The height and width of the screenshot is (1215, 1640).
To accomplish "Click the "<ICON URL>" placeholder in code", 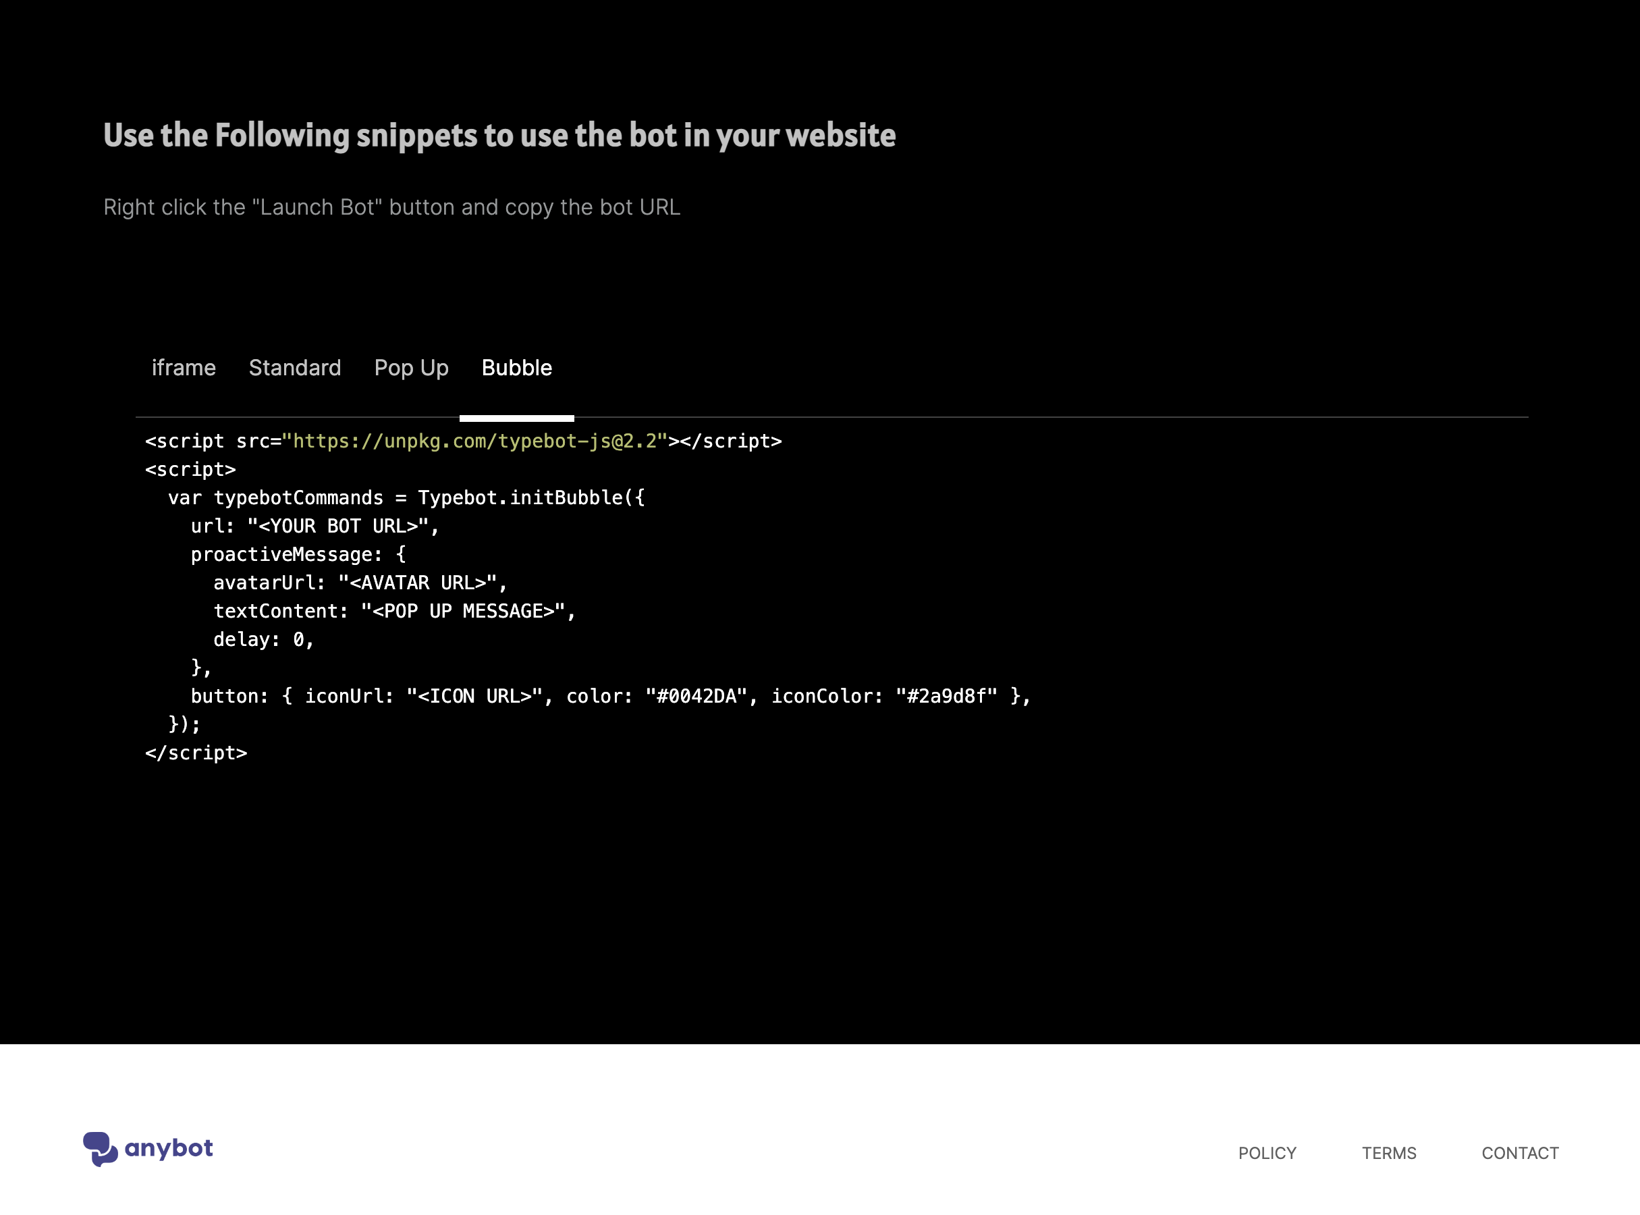I will click(x=475, y=696).
